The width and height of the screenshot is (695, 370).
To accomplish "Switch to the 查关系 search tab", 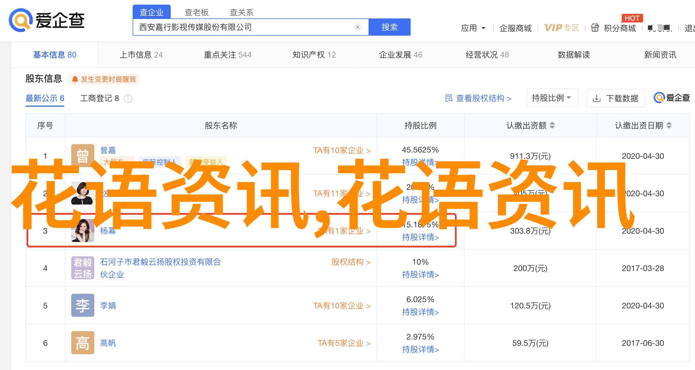I will tap(242, 12).
